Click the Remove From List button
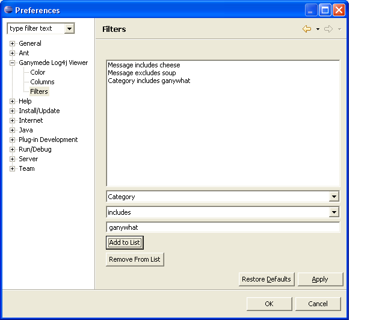385x320 pixels. tap(135, 259)
